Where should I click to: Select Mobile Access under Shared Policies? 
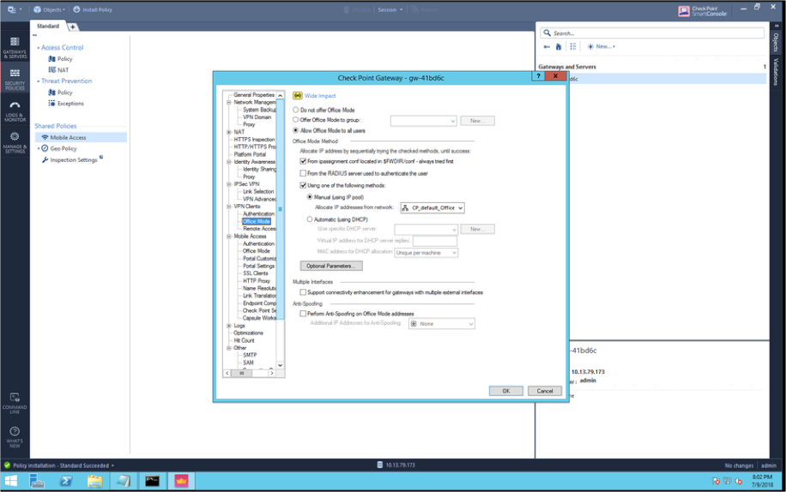68,137
